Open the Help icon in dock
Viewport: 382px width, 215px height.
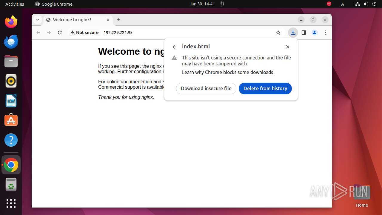(11, 140)
